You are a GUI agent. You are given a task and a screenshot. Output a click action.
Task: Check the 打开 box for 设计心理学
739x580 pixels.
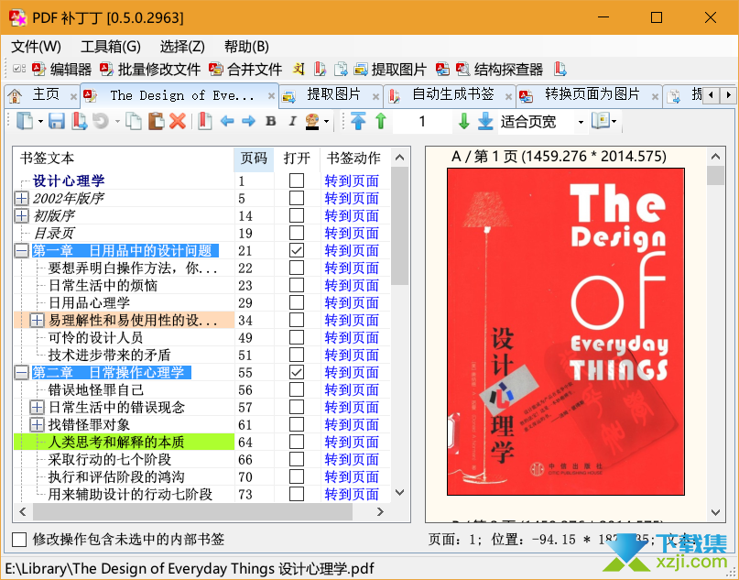[x=297, y=181]
